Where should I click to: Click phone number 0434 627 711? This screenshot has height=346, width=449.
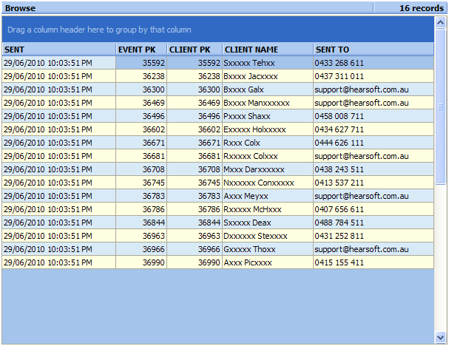[x=339, y=129]
